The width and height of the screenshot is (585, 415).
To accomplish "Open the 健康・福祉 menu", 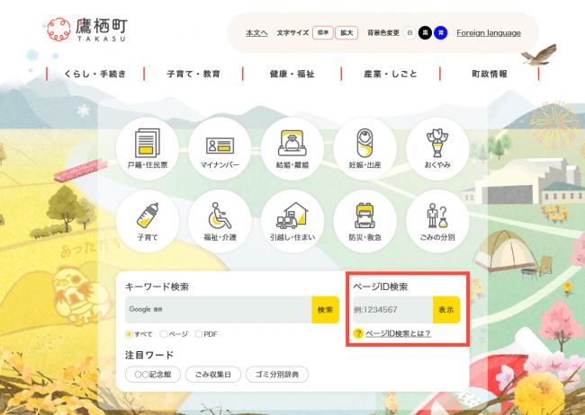I will [x=292, y=74].
